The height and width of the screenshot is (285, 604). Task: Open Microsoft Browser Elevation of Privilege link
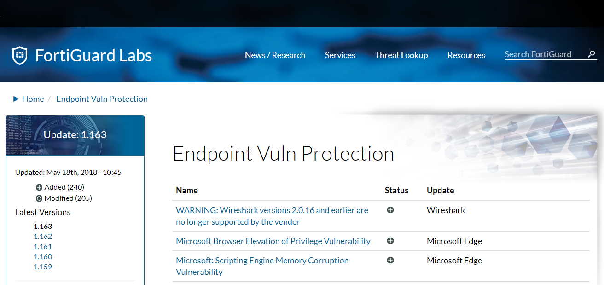[273, 241]
